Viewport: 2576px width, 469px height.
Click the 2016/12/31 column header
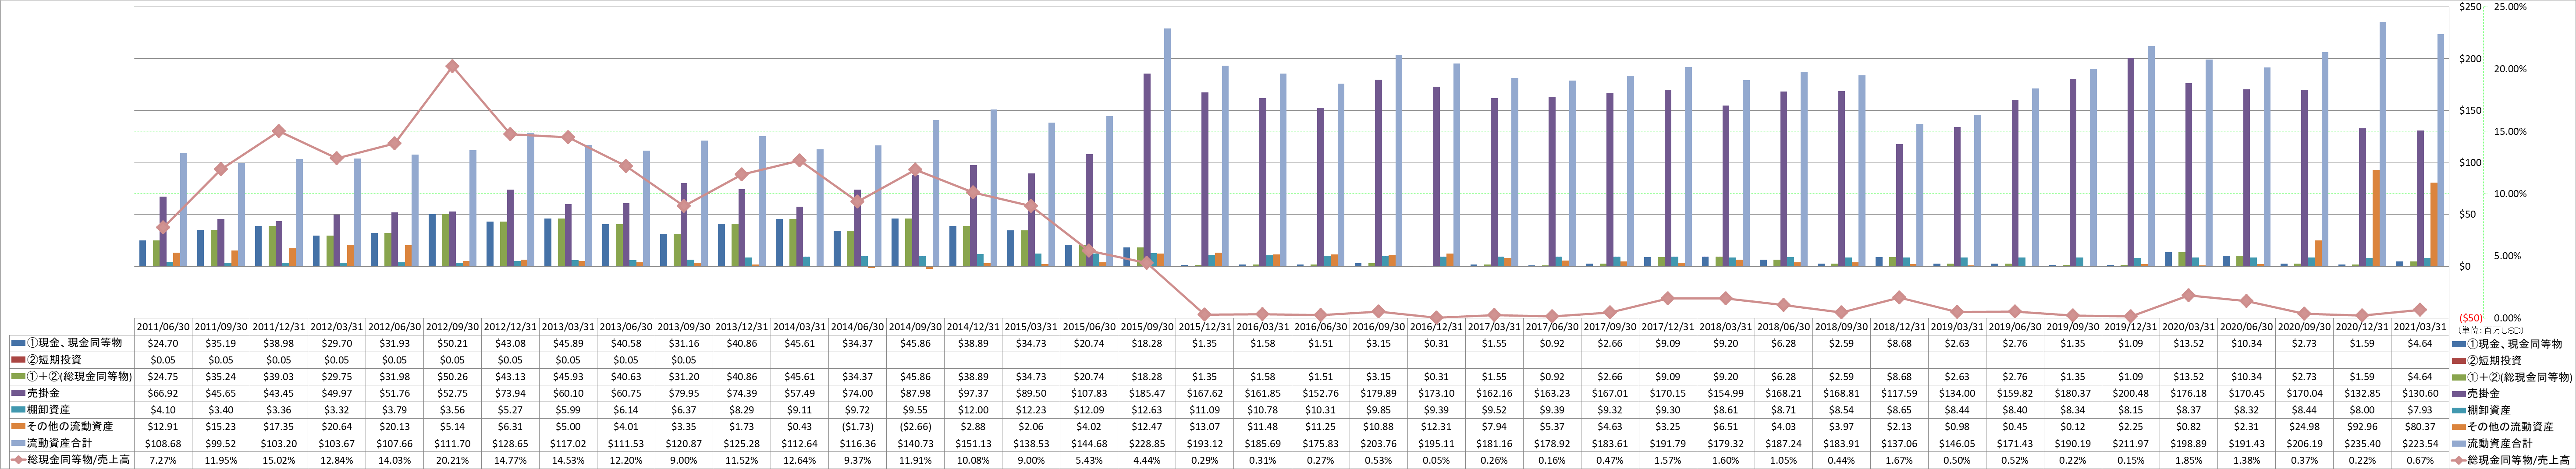tap(1436, 327)
